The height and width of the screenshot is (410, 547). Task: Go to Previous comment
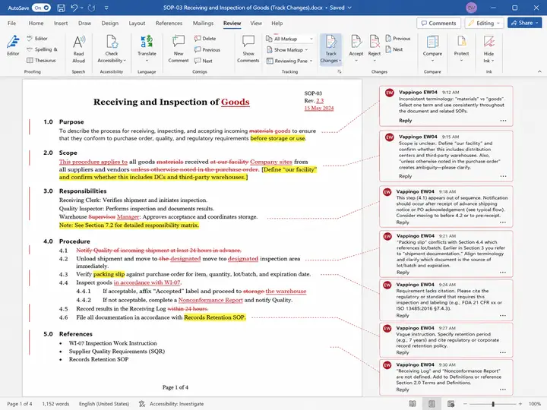point(207,49)
